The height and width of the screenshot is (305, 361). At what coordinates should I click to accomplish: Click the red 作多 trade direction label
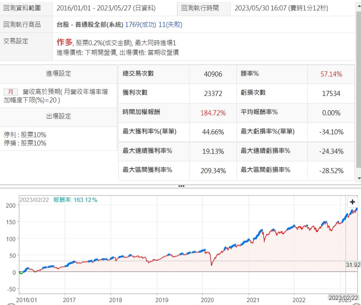point(65,42)
